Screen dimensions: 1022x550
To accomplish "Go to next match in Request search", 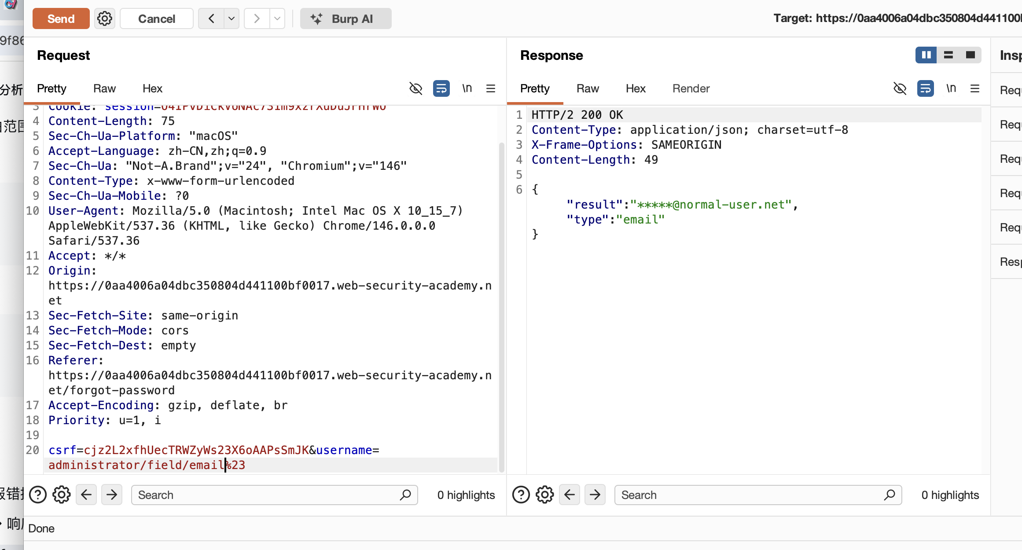I will pos(112,495).
